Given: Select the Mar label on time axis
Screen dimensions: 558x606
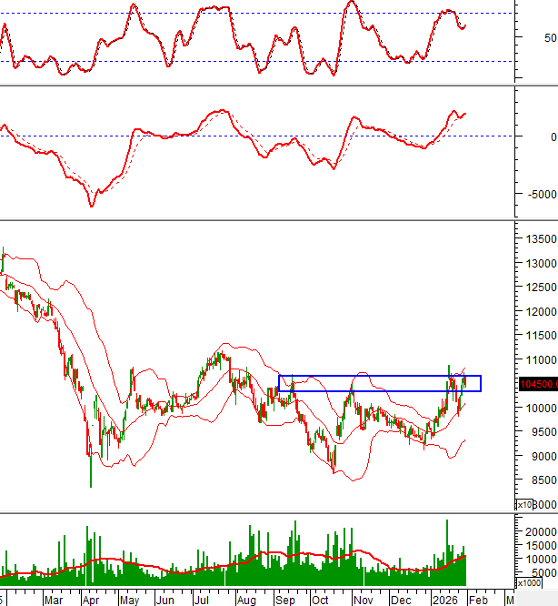Looking at the screenshot, I should click(x=54, y=600).
